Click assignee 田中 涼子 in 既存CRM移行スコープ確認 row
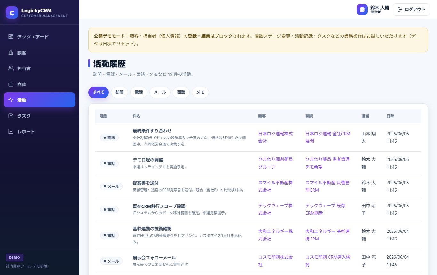Screen dimensions: 437x275 369,209
